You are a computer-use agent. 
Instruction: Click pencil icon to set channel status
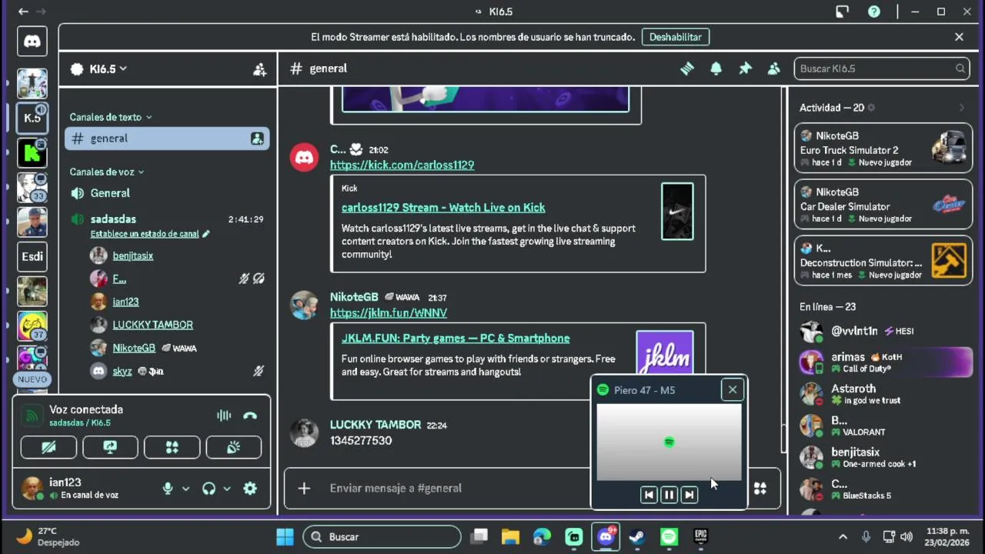click(205, 234)
